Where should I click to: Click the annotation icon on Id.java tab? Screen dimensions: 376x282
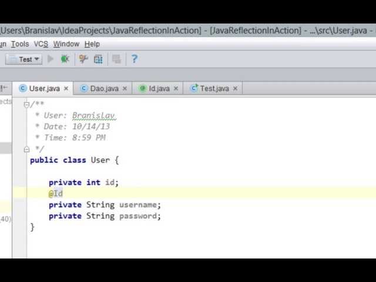[143, 89]
